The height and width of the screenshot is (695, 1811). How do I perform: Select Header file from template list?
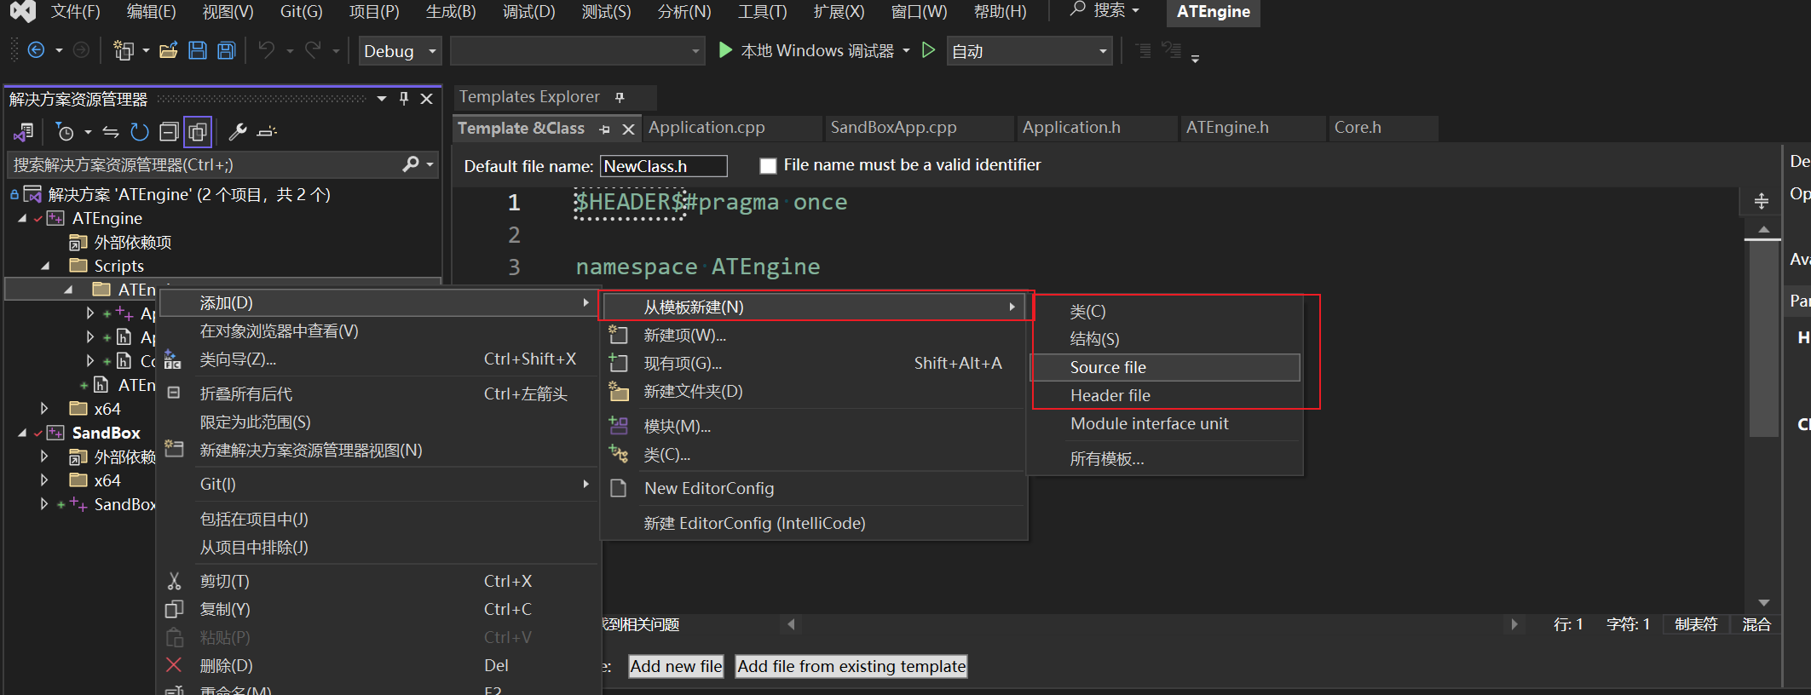click(x=1165, y=395)
